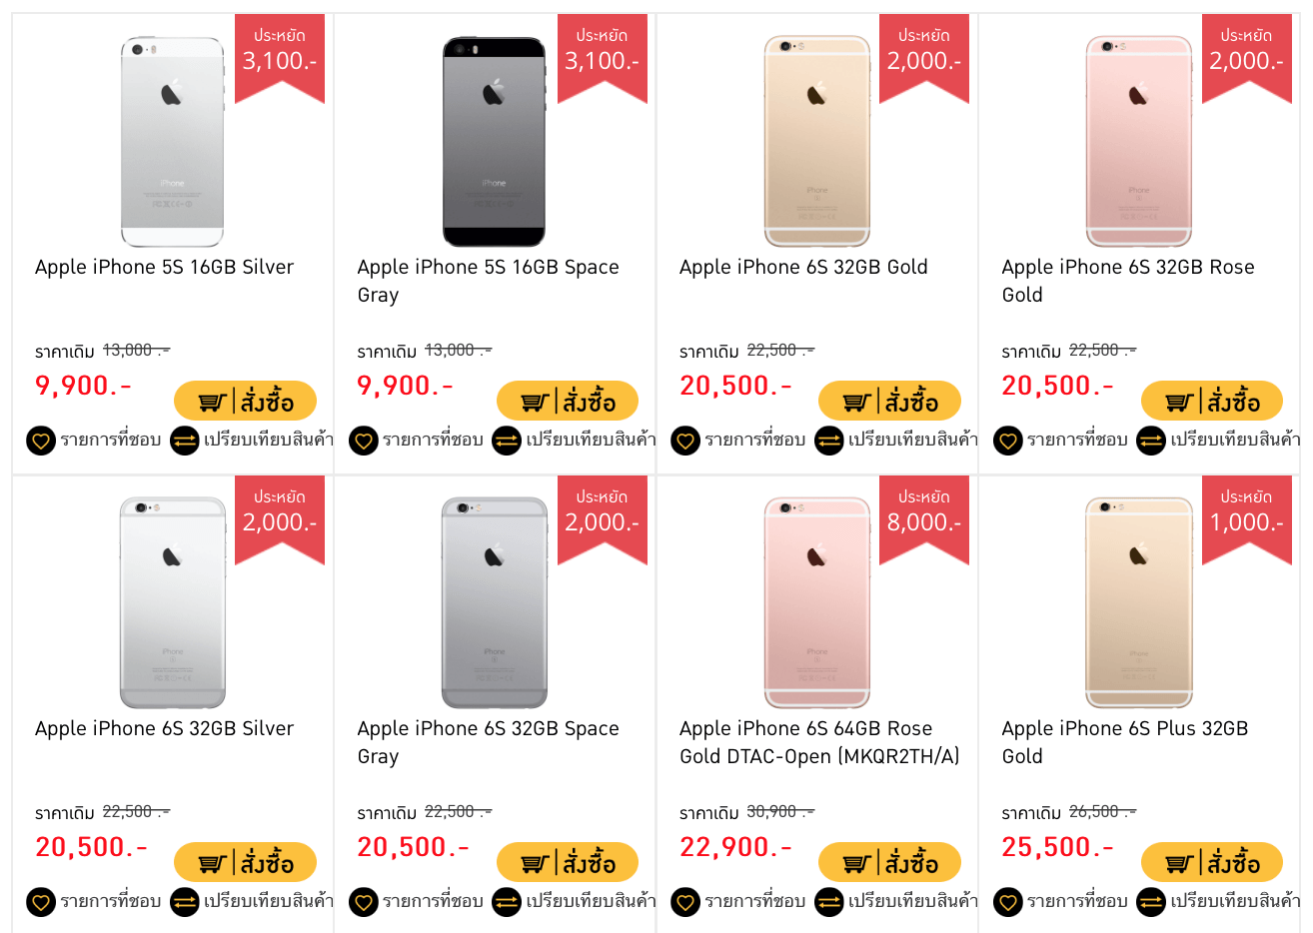
Task: Order the iPhone 5S 16GB Silver
Action: pos(245,401)
